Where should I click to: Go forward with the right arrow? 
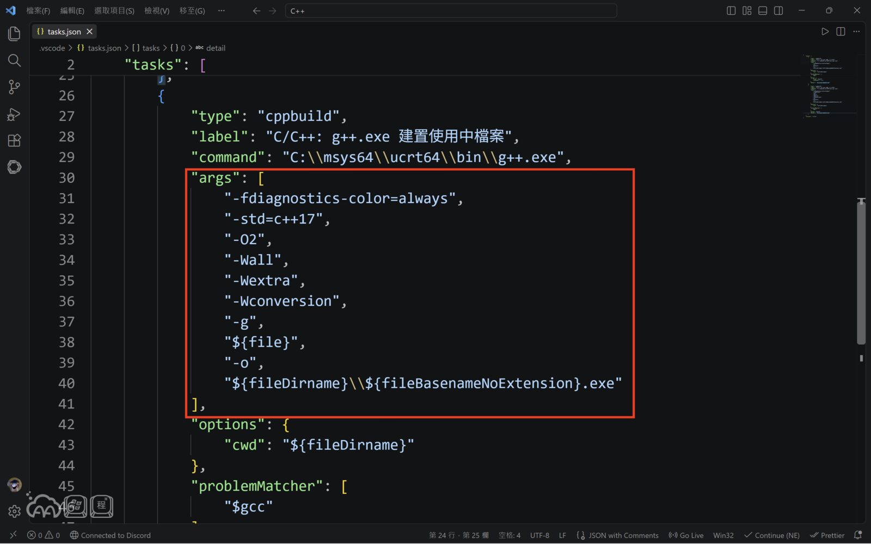(x=273, y=11)
